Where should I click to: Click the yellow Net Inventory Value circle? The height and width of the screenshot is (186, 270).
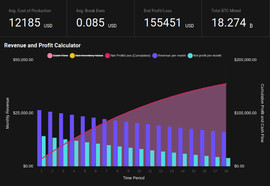pos(73,56)
